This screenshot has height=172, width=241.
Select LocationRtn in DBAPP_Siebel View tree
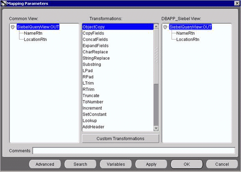188,40
